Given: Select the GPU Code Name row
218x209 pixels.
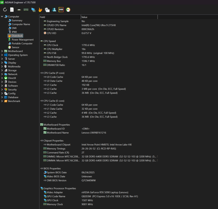Looking at the screenshot, I should click(99, 197).
